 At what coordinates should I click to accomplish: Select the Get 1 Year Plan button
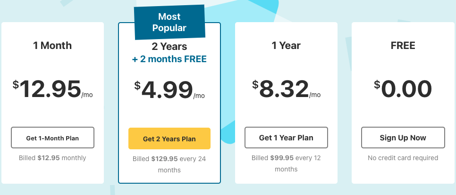[286, 138]
